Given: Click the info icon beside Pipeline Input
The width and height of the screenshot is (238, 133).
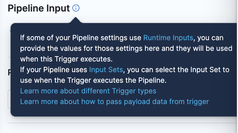Looking at the screenshot, I should tap(76, 9).
